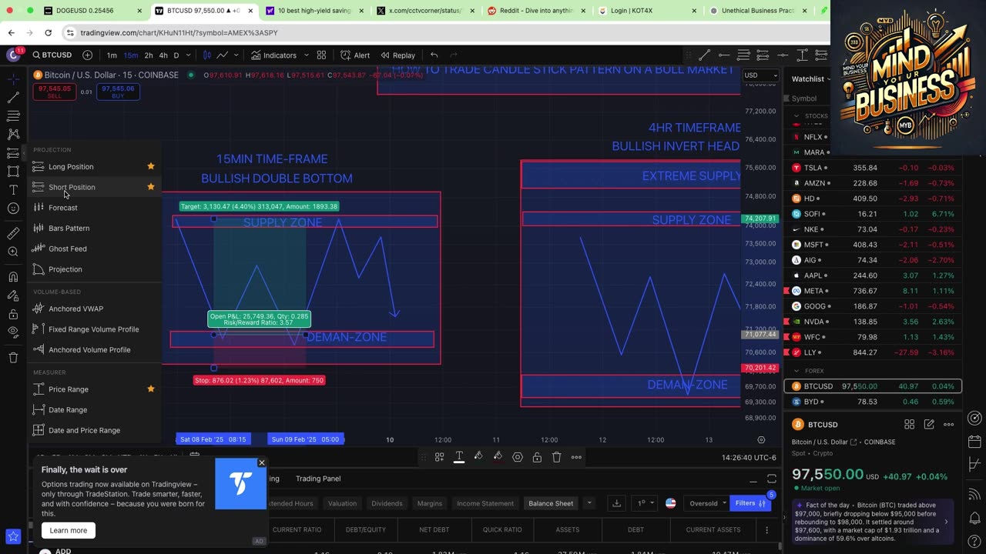Image resolution: width=986 pixels, height=554 pixels.
Task: Select the ruler measure tool
Action: point(13,233)
